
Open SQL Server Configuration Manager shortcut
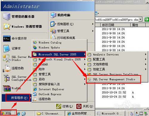pos(17,78)
